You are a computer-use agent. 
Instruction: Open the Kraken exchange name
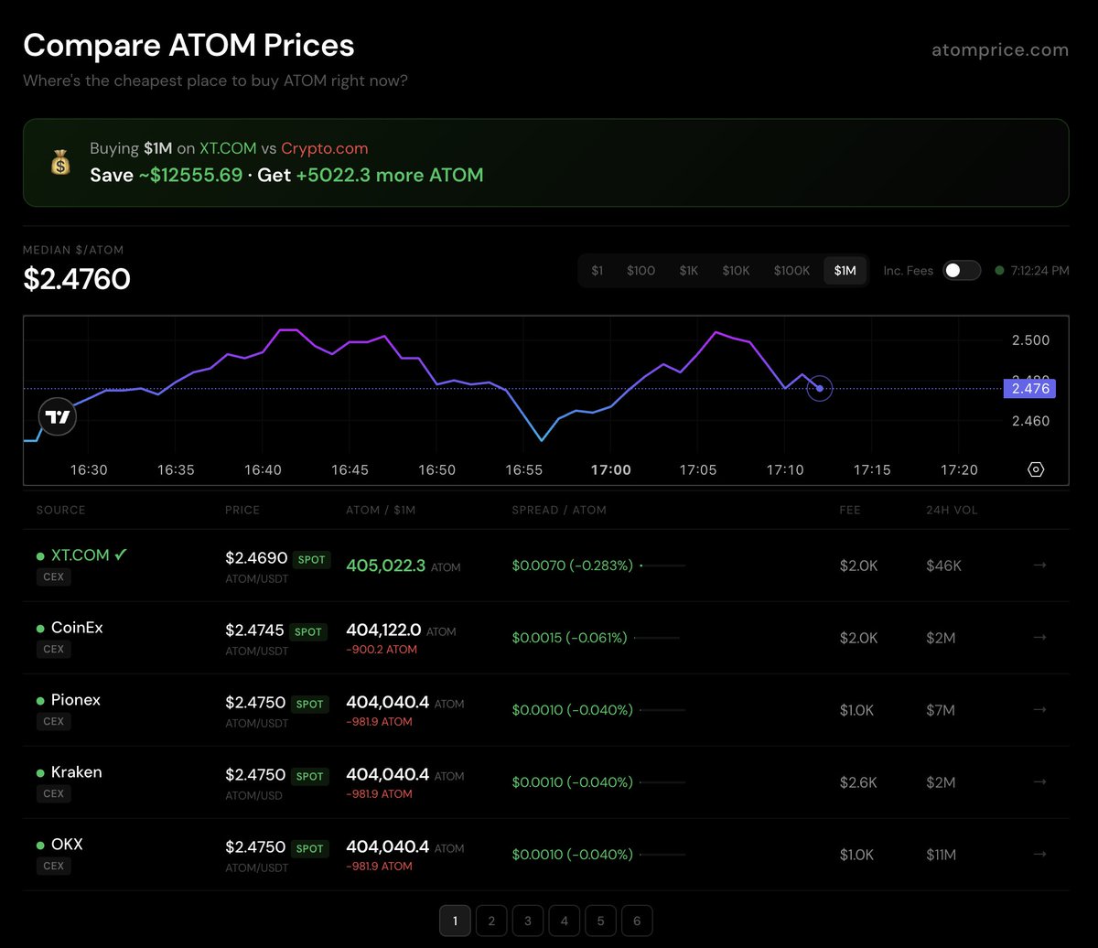tap(77, 772)
